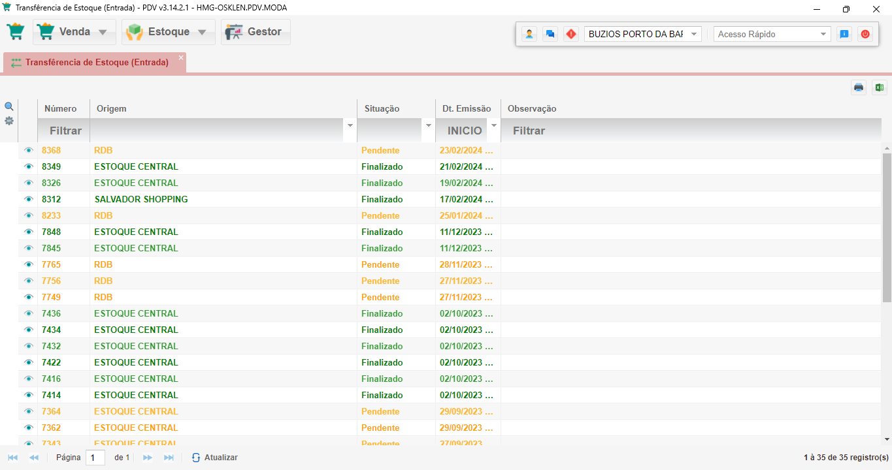View transfer 7765 via eye icon

(28, 264)
